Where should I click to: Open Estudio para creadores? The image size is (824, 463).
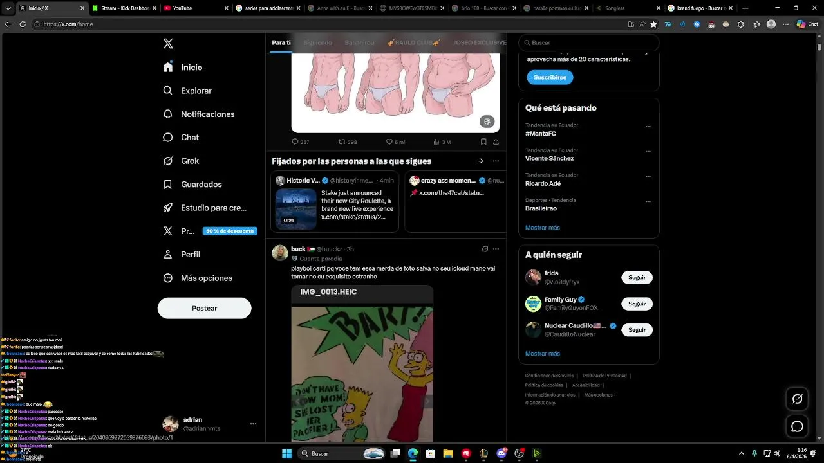click(205, 208)
